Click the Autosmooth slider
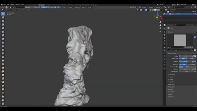Image resolution: width=197 pixels, height=111 pixels. click(x=187, y=71)
